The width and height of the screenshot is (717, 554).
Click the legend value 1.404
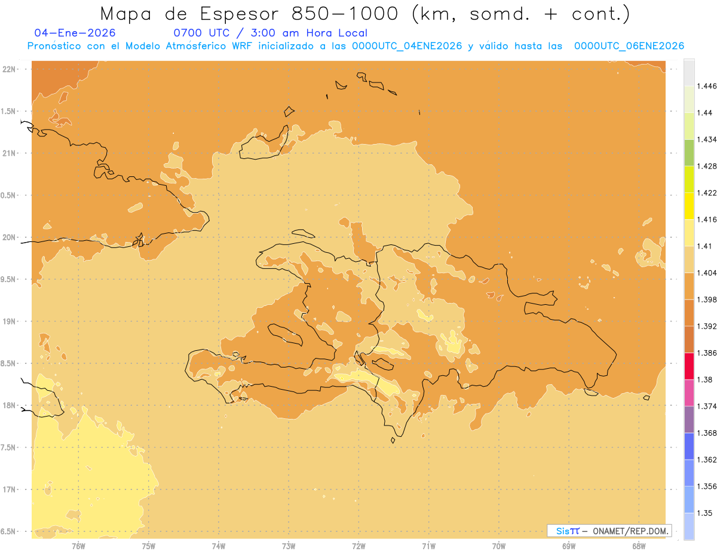point(707,273)
